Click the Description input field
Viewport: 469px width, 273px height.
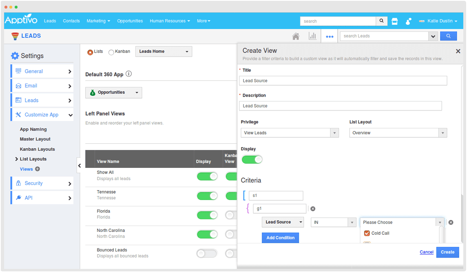pyautogui.click(x=341, y=106)
